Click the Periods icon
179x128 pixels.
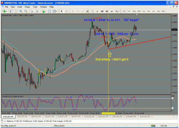coord(49,11)
